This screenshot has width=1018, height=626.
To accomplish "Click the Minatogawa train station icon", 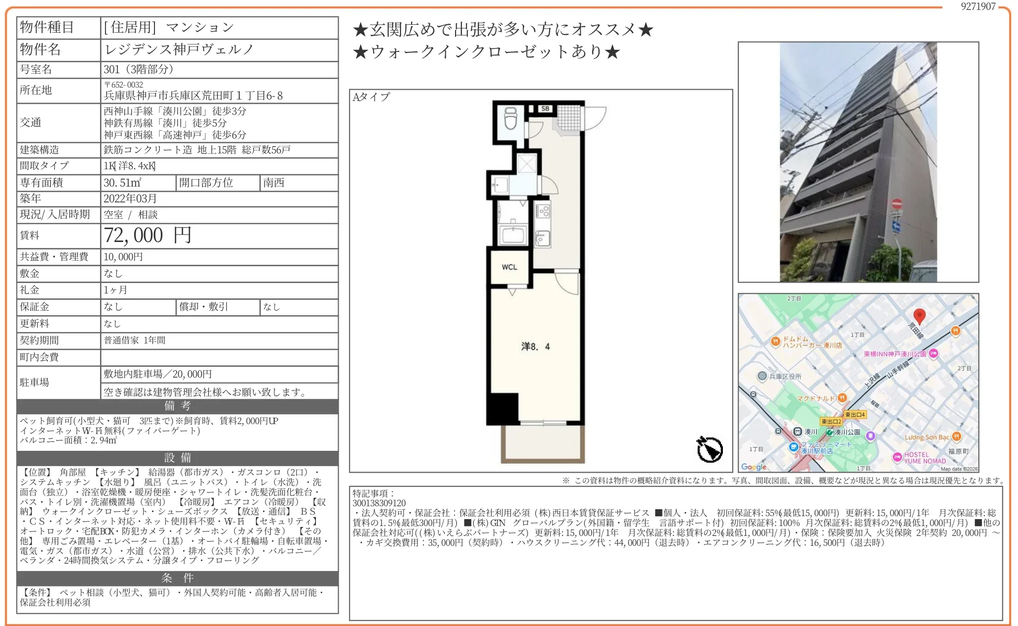I will (x=797, y=432).
